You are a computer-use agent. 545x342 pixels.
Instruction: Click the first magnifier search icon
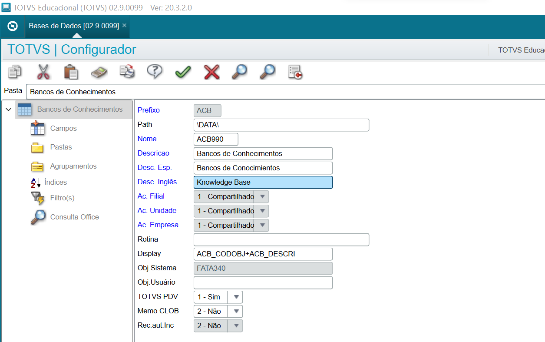pos(239,72)
